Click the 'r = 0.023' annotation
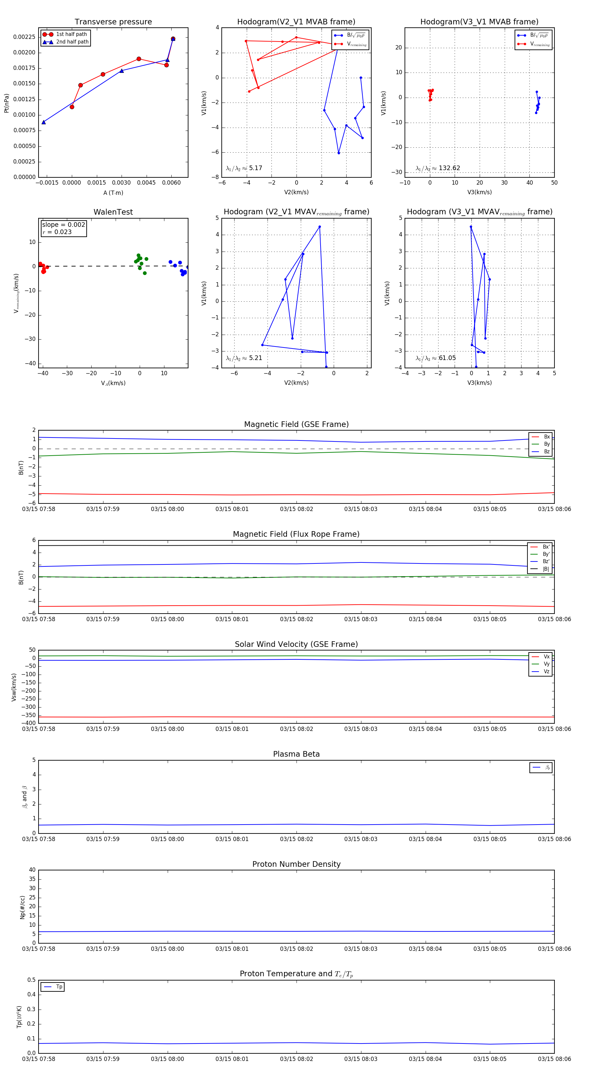Viewport: 593px width, 1088px height. click(57, 232)
